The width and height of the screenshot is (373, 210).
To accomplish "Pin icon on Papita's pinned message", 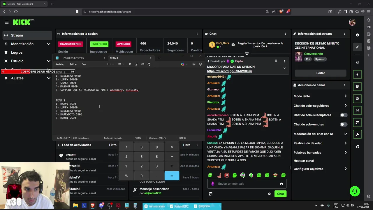I will (276, 61).
